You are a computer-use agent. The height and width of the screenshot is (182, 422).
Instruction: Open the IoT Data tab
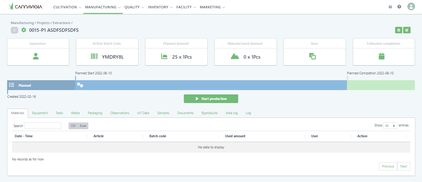coord(143,113)
